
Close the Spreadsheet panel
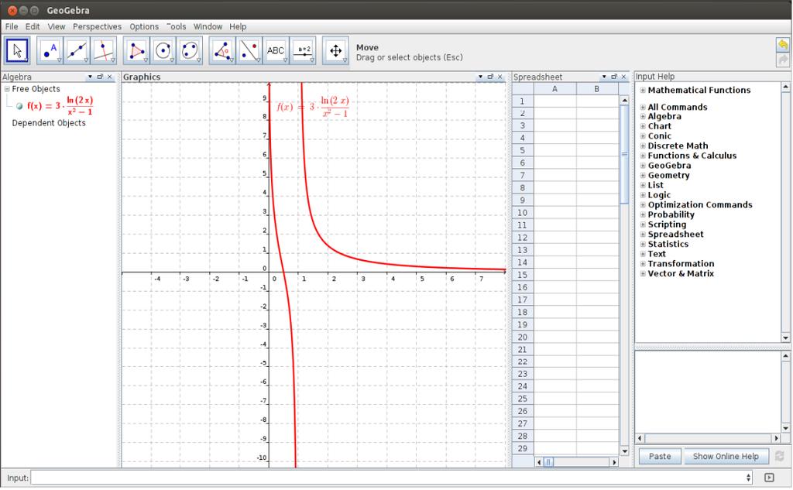tap(623, 77)
